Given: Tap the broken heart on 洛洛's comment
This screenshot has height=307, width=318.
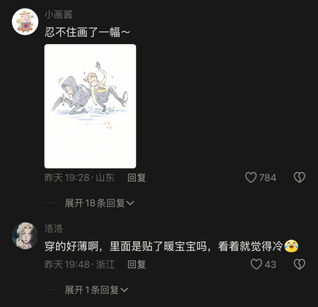Looking at the screenshot, I should [x=299, y=264].
